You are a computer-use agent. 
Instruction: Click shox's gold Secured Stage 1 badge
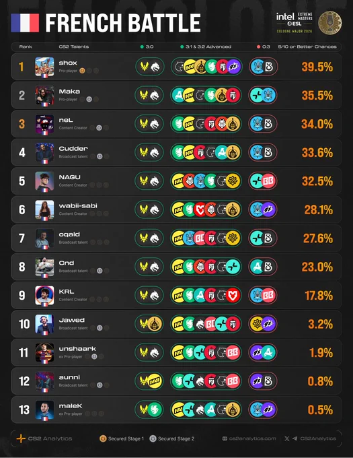[x=82, y=71]
